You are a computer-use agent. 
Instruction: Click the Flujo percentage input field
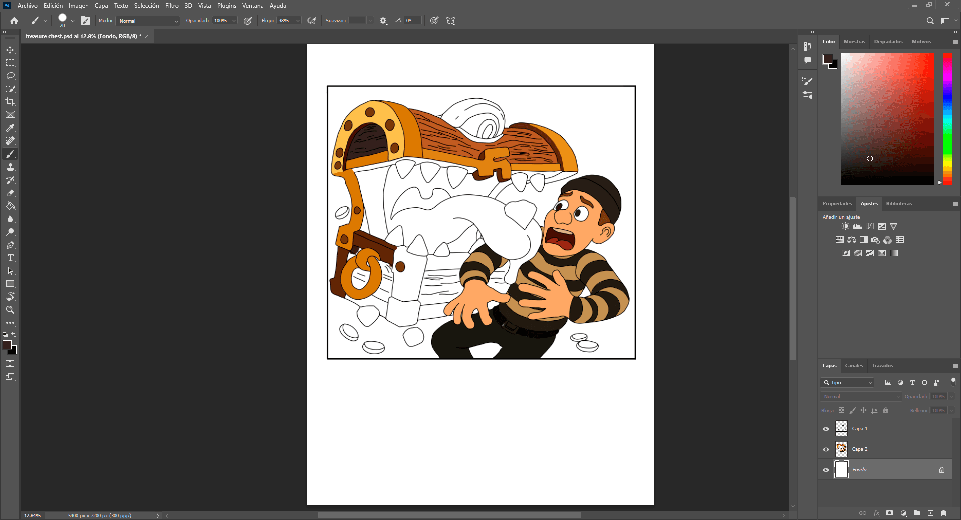pos(285,21)
